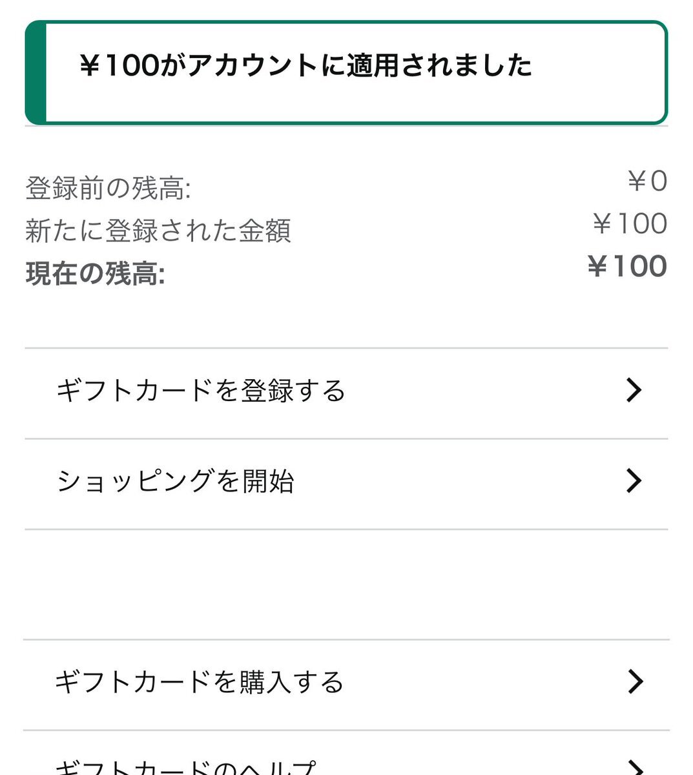This screenshot has height=775, width=693.
Task: Tap chevron next to ギフトカードのヘルプ
Action: click(x=635, y=767)
